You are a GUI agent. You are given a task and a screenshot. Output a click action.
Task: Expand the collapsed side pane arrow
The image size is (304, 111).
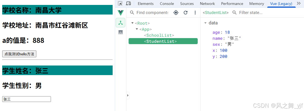click(x=128, y=95)
